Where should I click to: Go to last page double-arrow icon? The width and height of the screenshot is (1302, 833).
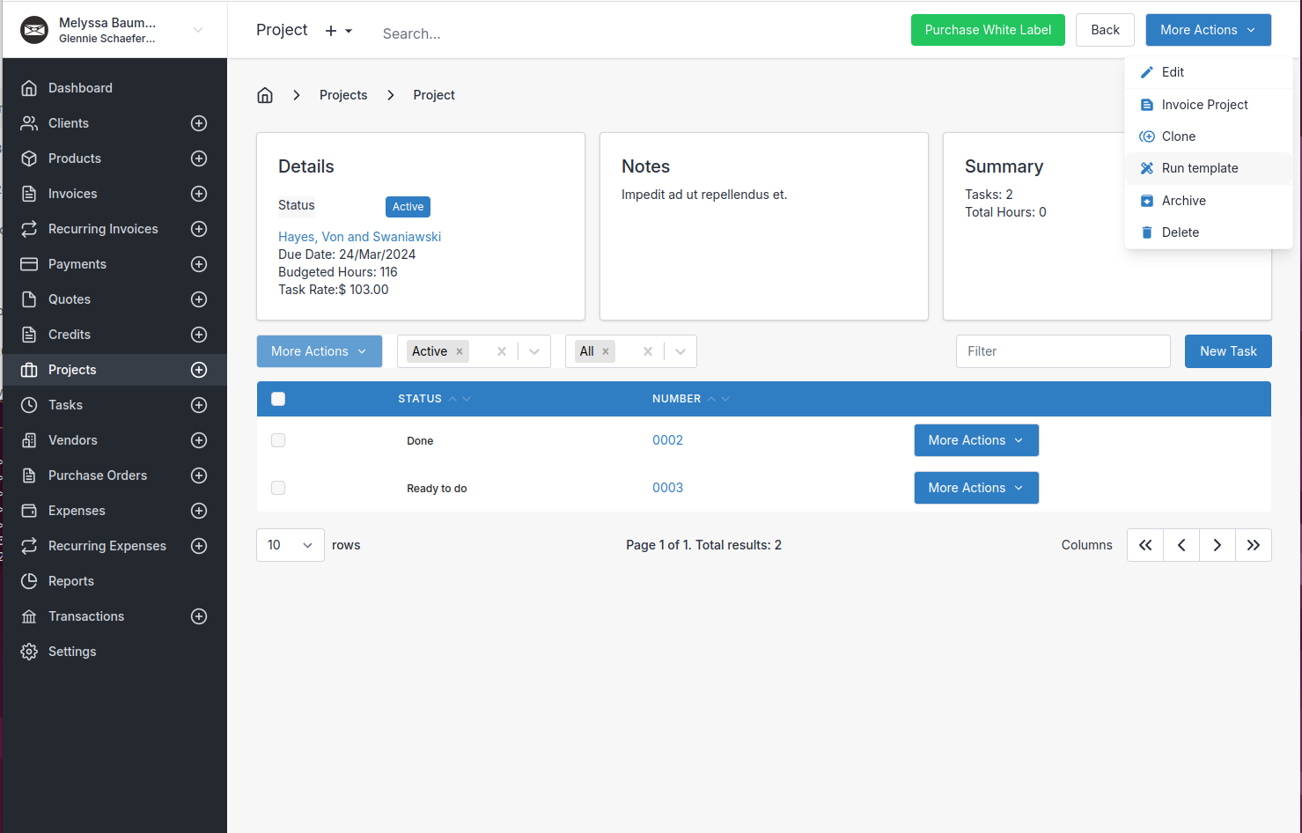pos(1253,545)
